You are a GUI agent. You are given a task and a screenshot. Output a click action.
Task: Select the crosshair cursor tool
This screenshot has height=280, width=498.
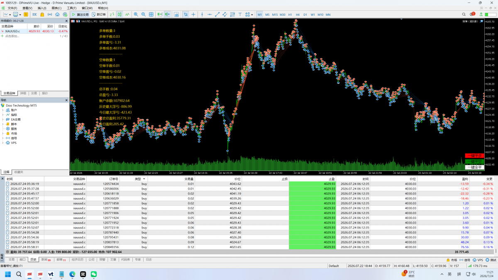193,15
